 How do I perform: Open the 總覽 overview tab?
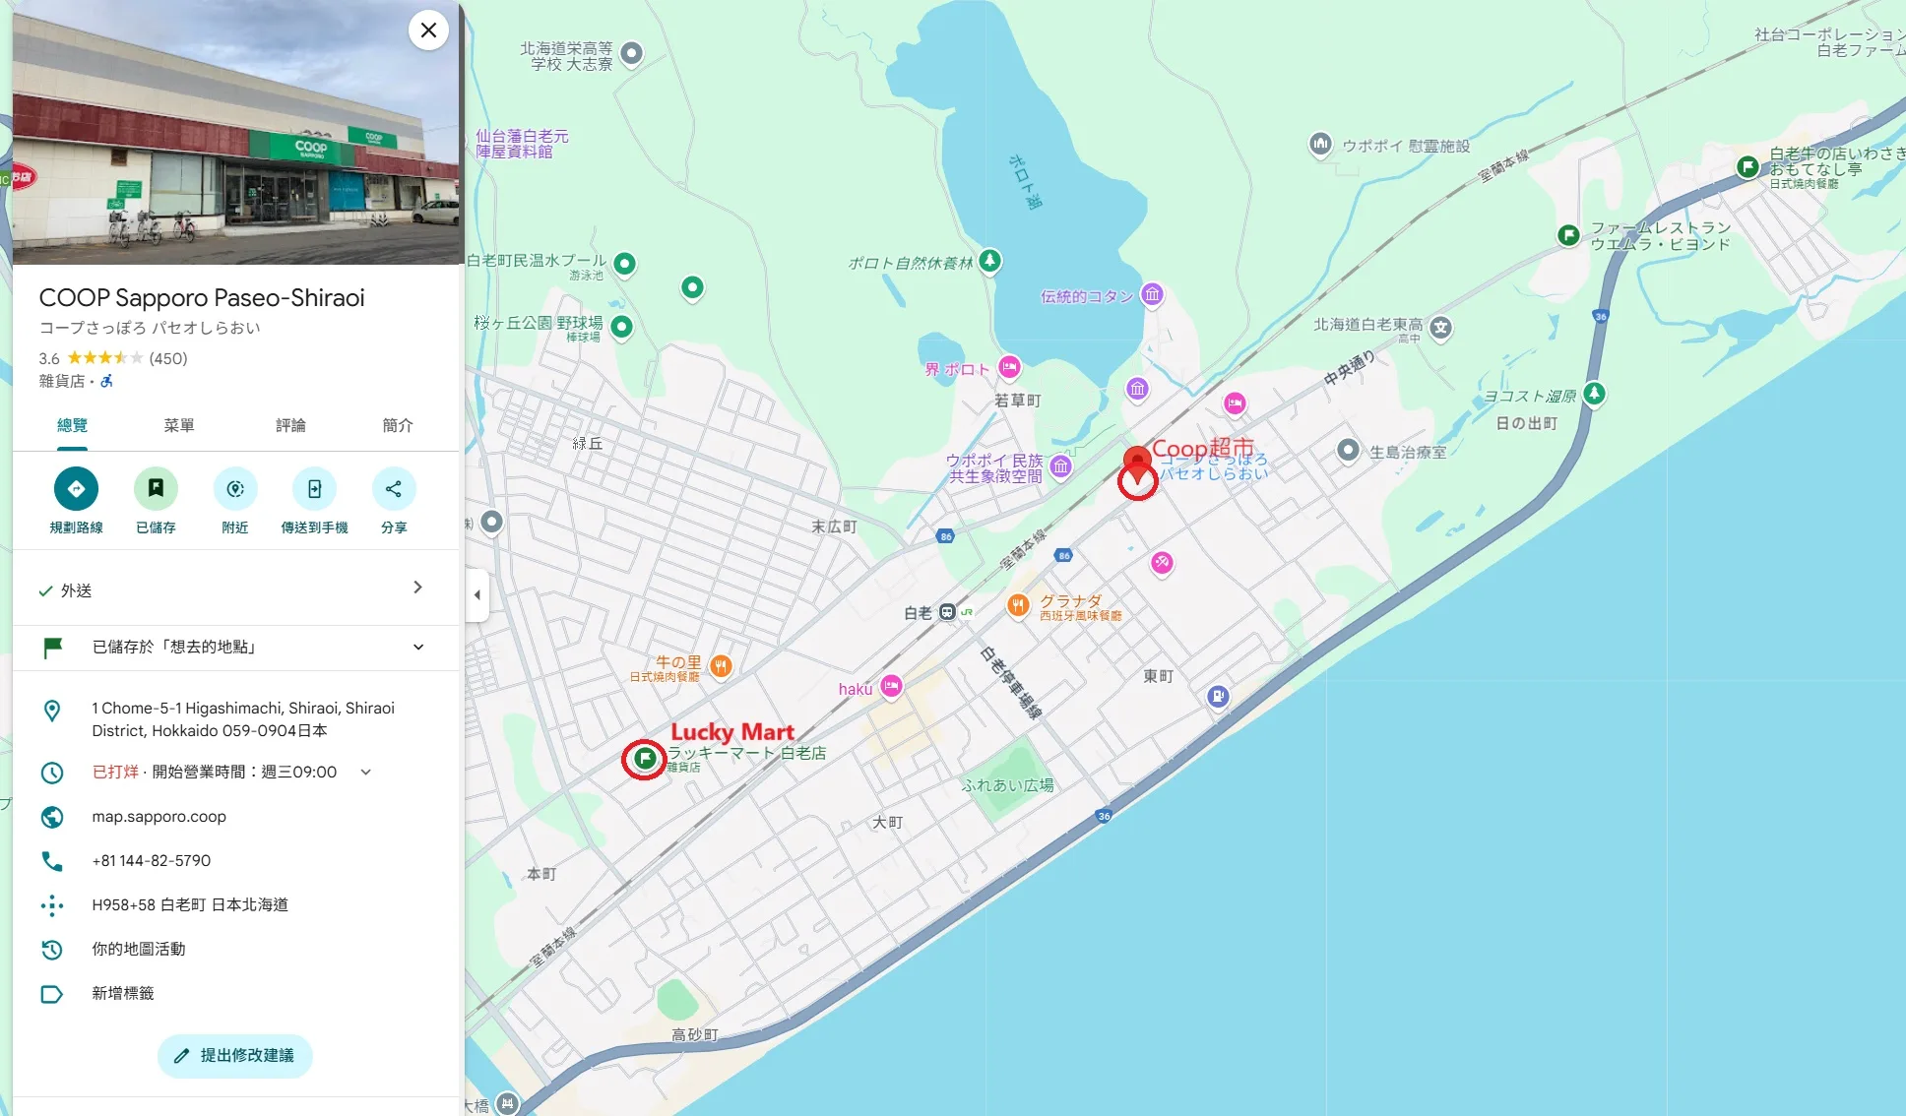click(72, 425)
